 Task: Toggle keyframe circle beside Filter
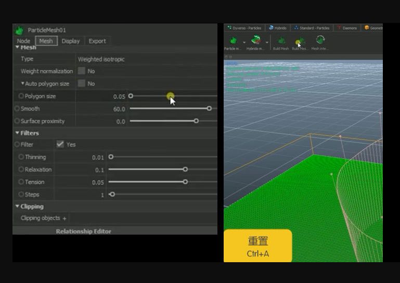[17, 145]
